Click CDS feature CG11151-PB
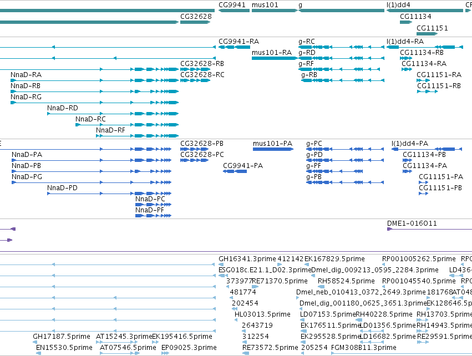The image size is (472, 356). pyautogui.click(x=440, y=188)
